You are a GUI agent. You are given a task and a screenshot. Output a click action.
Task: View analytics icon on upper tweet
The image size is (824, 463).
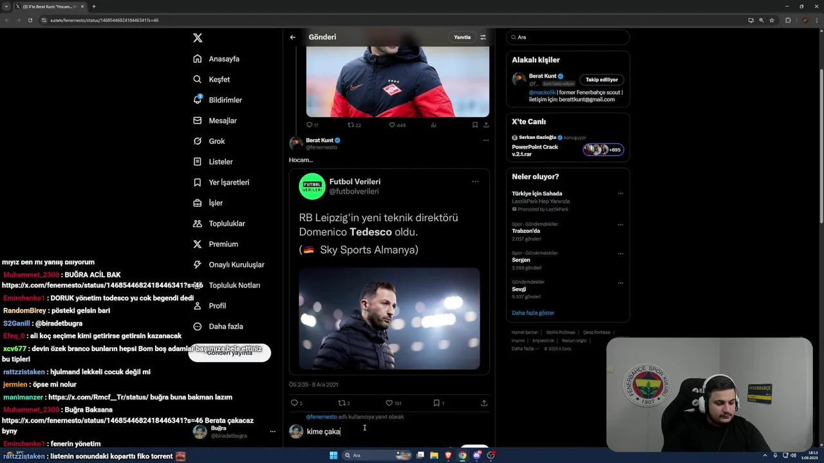433,125
